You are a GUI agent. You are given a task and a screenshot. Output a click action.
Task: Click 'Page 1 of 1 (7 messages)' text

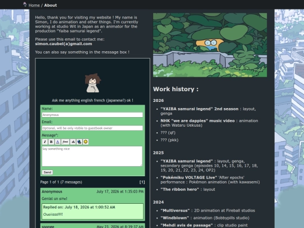pyautogui.click(x=61, y=182)
